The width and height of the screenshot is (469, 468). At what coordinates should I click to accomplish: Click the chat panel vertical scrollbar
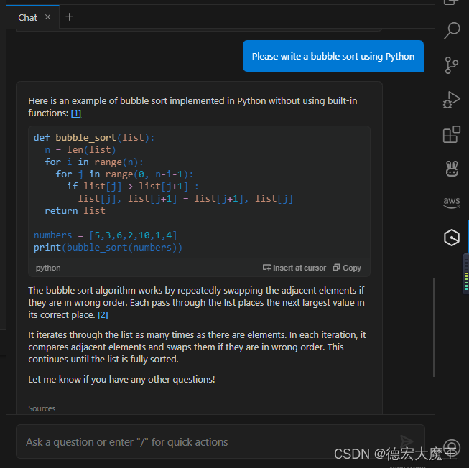433,327
